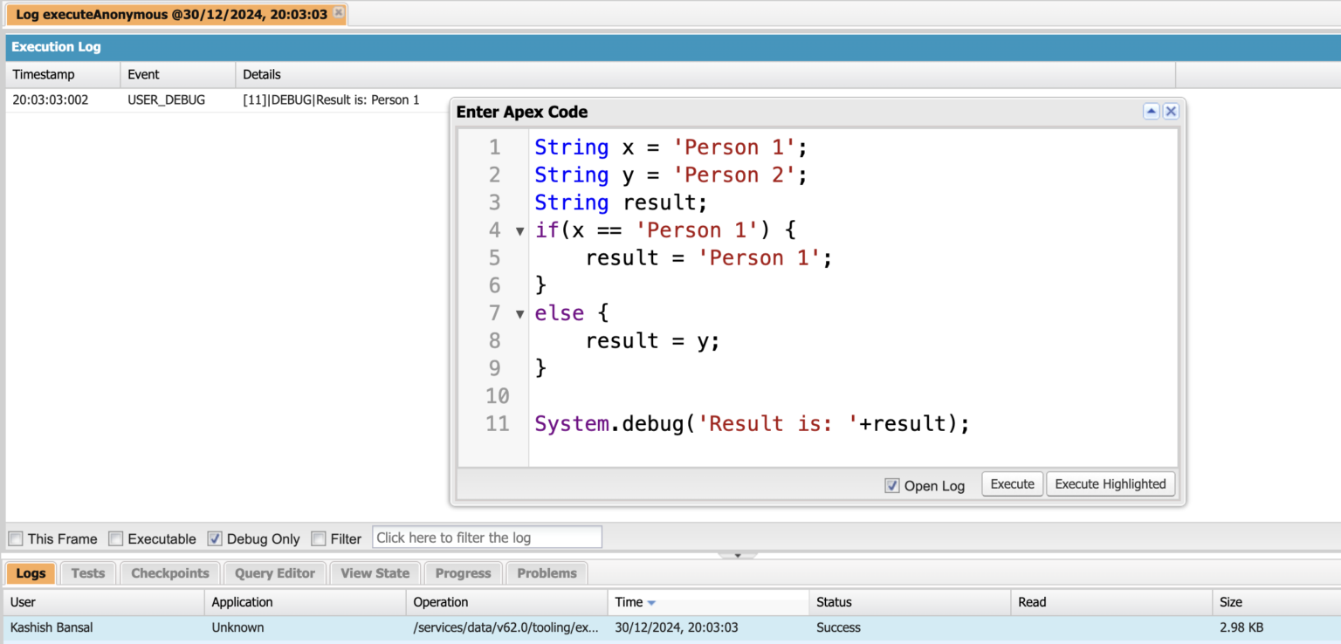The width and height of the screenshot is (1341, 644).
Task: Close the Enter Apex Code window
Action: pos(1170,111)
